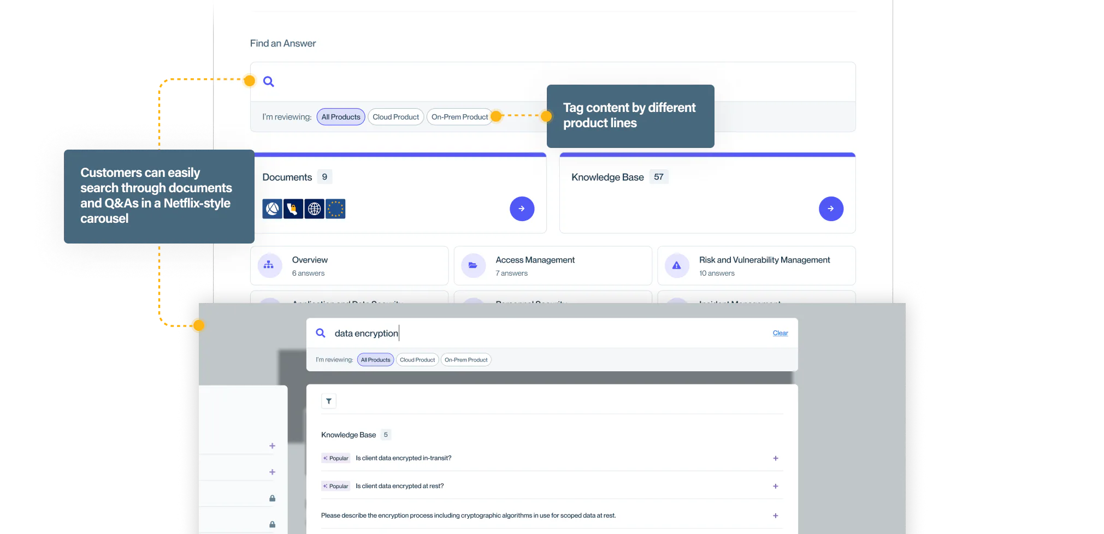
Task: Open the Overview category card
Action: click(349, 266)
